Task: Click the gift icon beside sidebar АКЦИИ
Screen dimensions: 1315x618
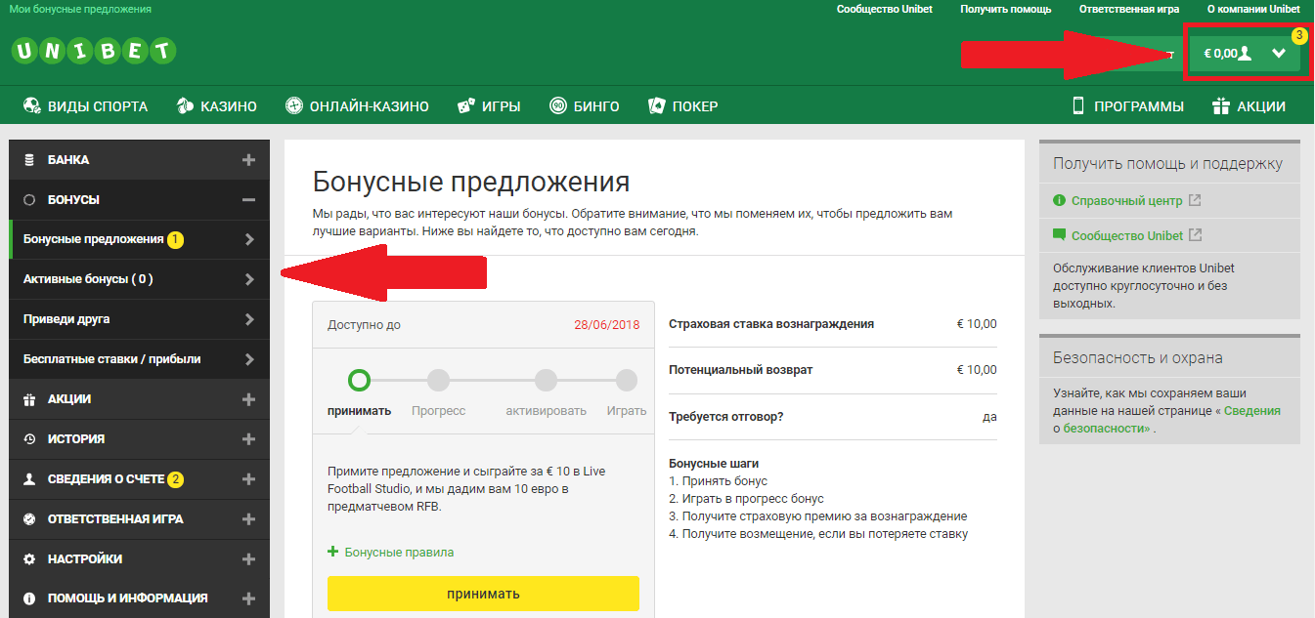Action: 29,399
